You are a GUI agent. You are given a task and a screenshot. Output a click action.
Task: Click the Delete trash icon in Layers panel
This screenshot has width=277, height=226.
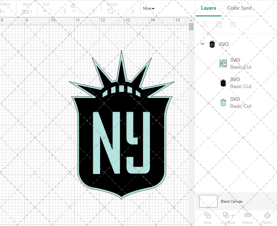coord(233,25)
